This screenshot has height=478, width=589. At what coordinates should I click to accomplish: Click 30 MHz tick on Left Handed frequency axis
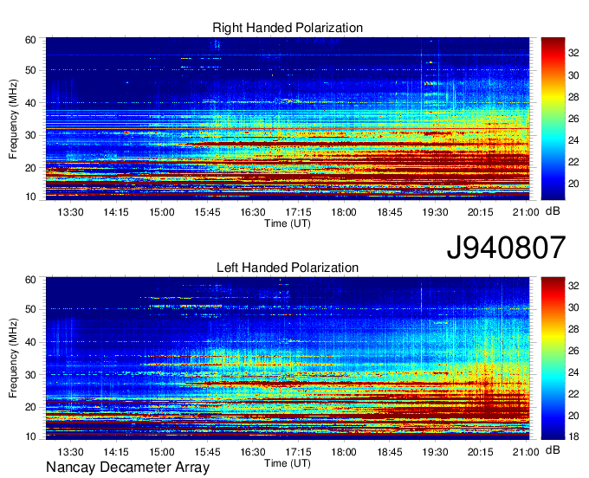[30, 375]
